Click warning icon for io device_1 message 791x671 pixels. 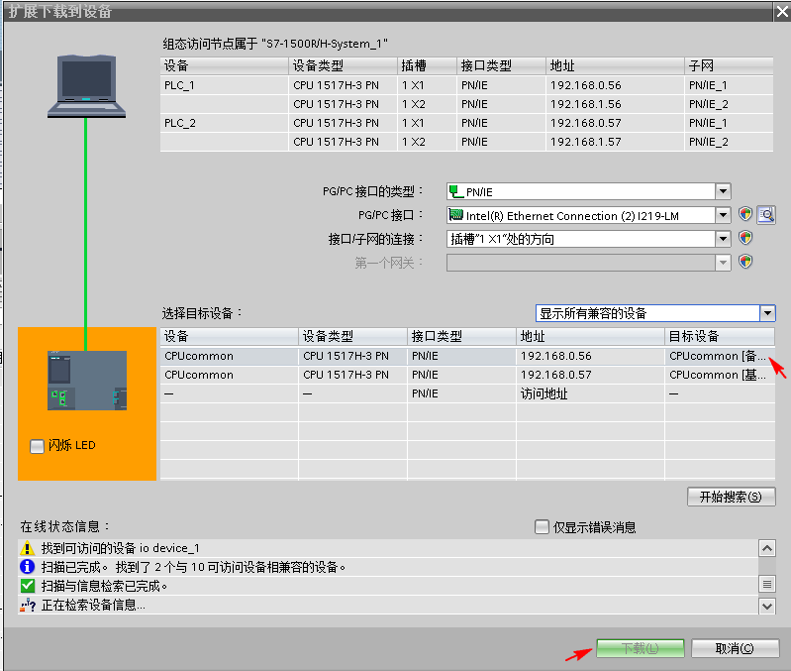[x=28, y=548]
